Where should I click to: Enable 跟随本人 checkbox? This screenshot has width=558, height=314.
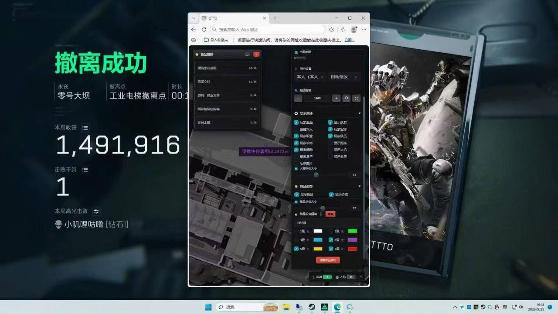[x=296, y=130]
